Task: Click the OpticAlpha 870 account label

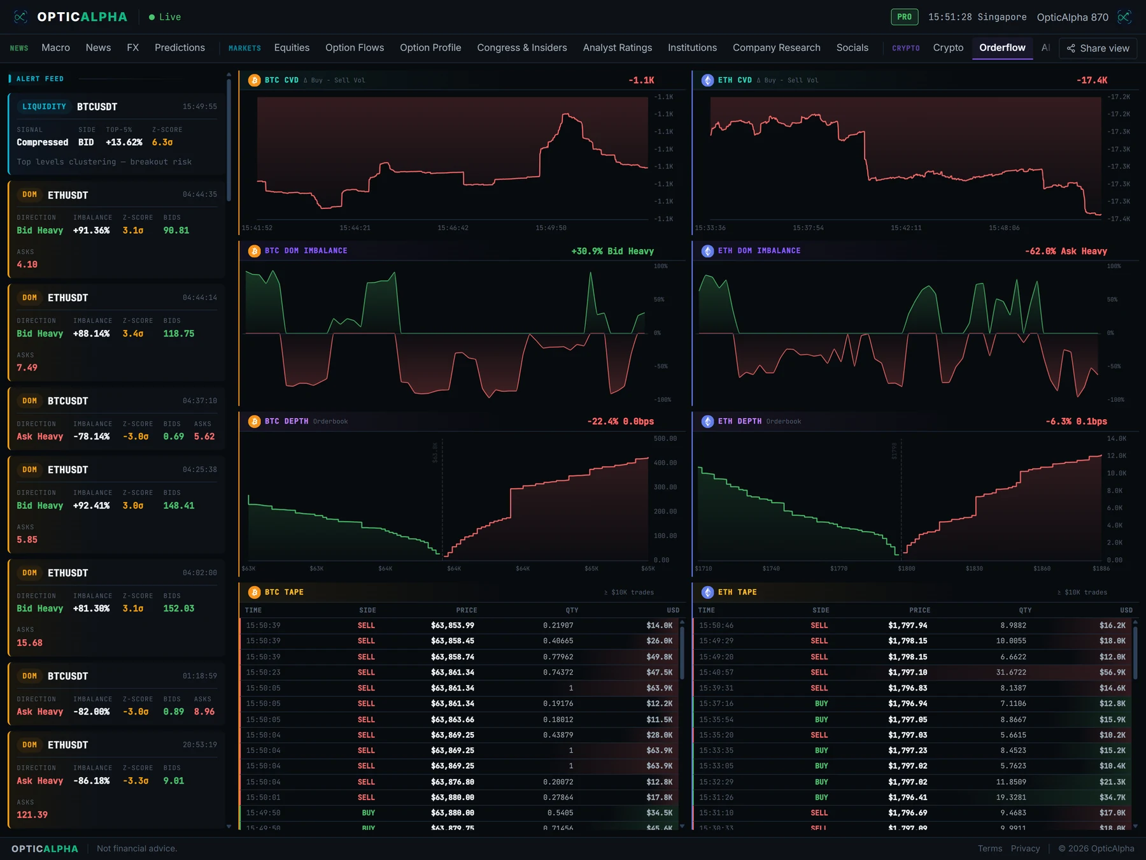Action: pos(1072,17)
